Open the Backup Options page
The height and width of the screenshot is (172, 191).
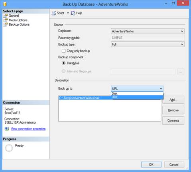pyautogui.click(x=19, y=24)
